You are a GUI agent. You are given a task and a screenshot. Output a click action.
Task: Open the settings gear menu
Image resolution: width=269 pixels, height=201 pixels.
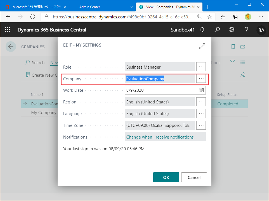pyautogui.click(x=232, y=30)
